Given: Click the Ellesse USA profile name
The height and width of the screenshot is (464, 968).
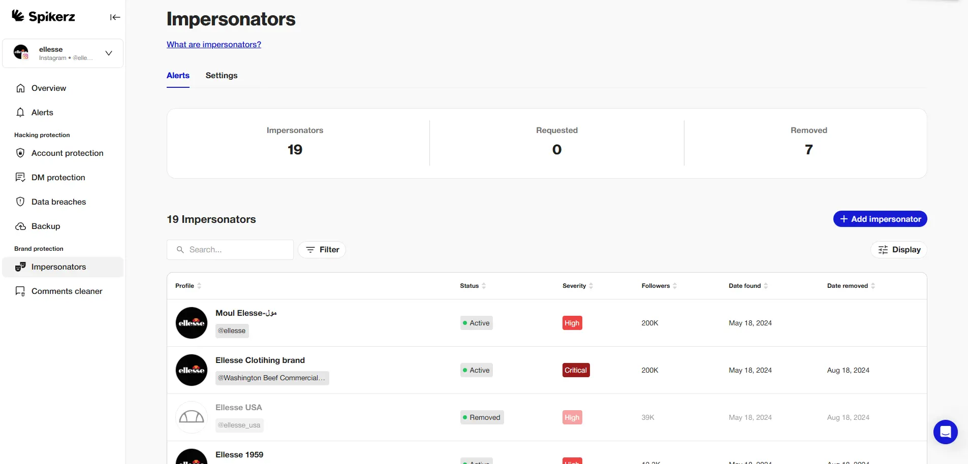Looking at the screenshot, I should pos(239,408).
